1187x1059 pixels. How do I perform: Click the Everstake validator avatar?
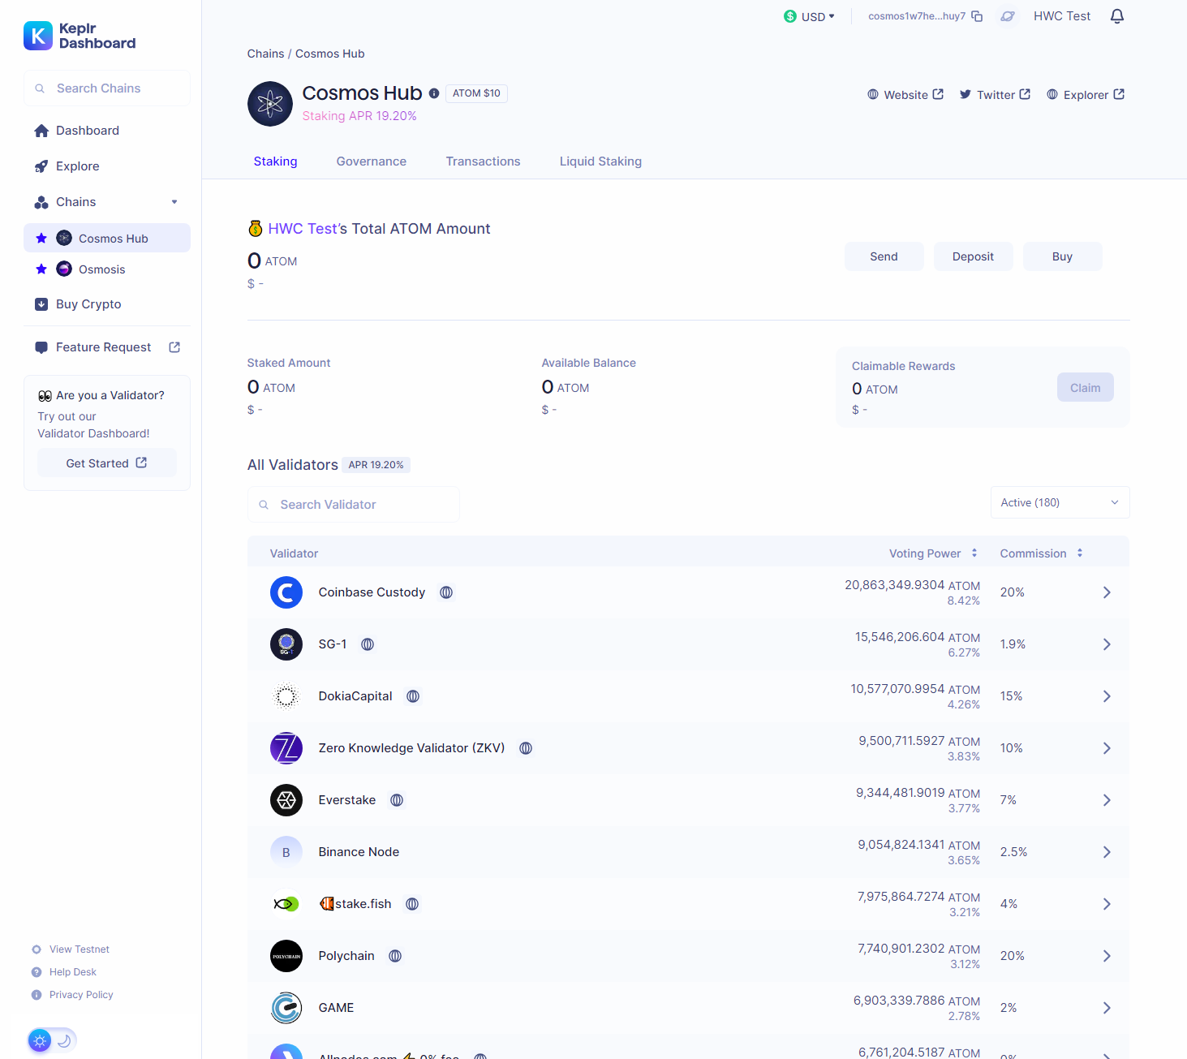tap(286, 800)
